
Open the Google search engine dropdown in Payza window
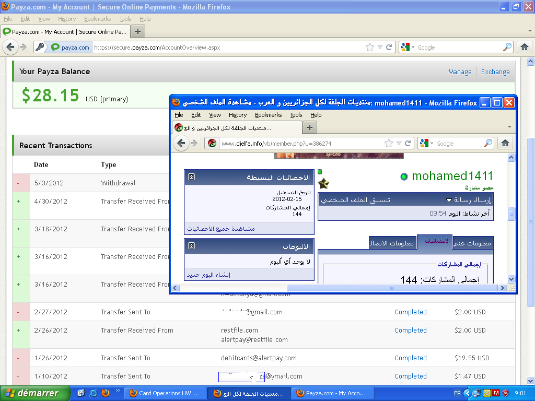click(413, 48)
